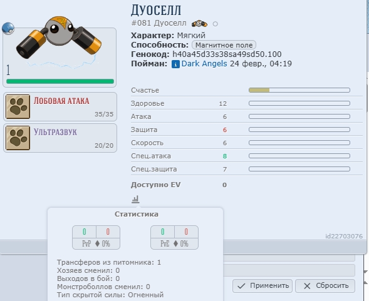Image resolution: width=369 pixels, height=301 pixels.
Task: Click the blue pokeball icon above the portrait
Action: 8,28
